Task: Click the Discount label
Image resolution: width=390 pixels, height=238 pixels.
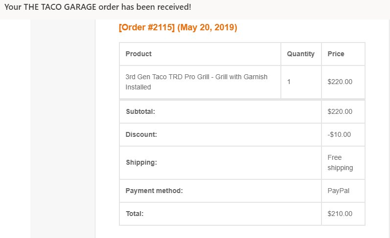Action: click(141, 134)
